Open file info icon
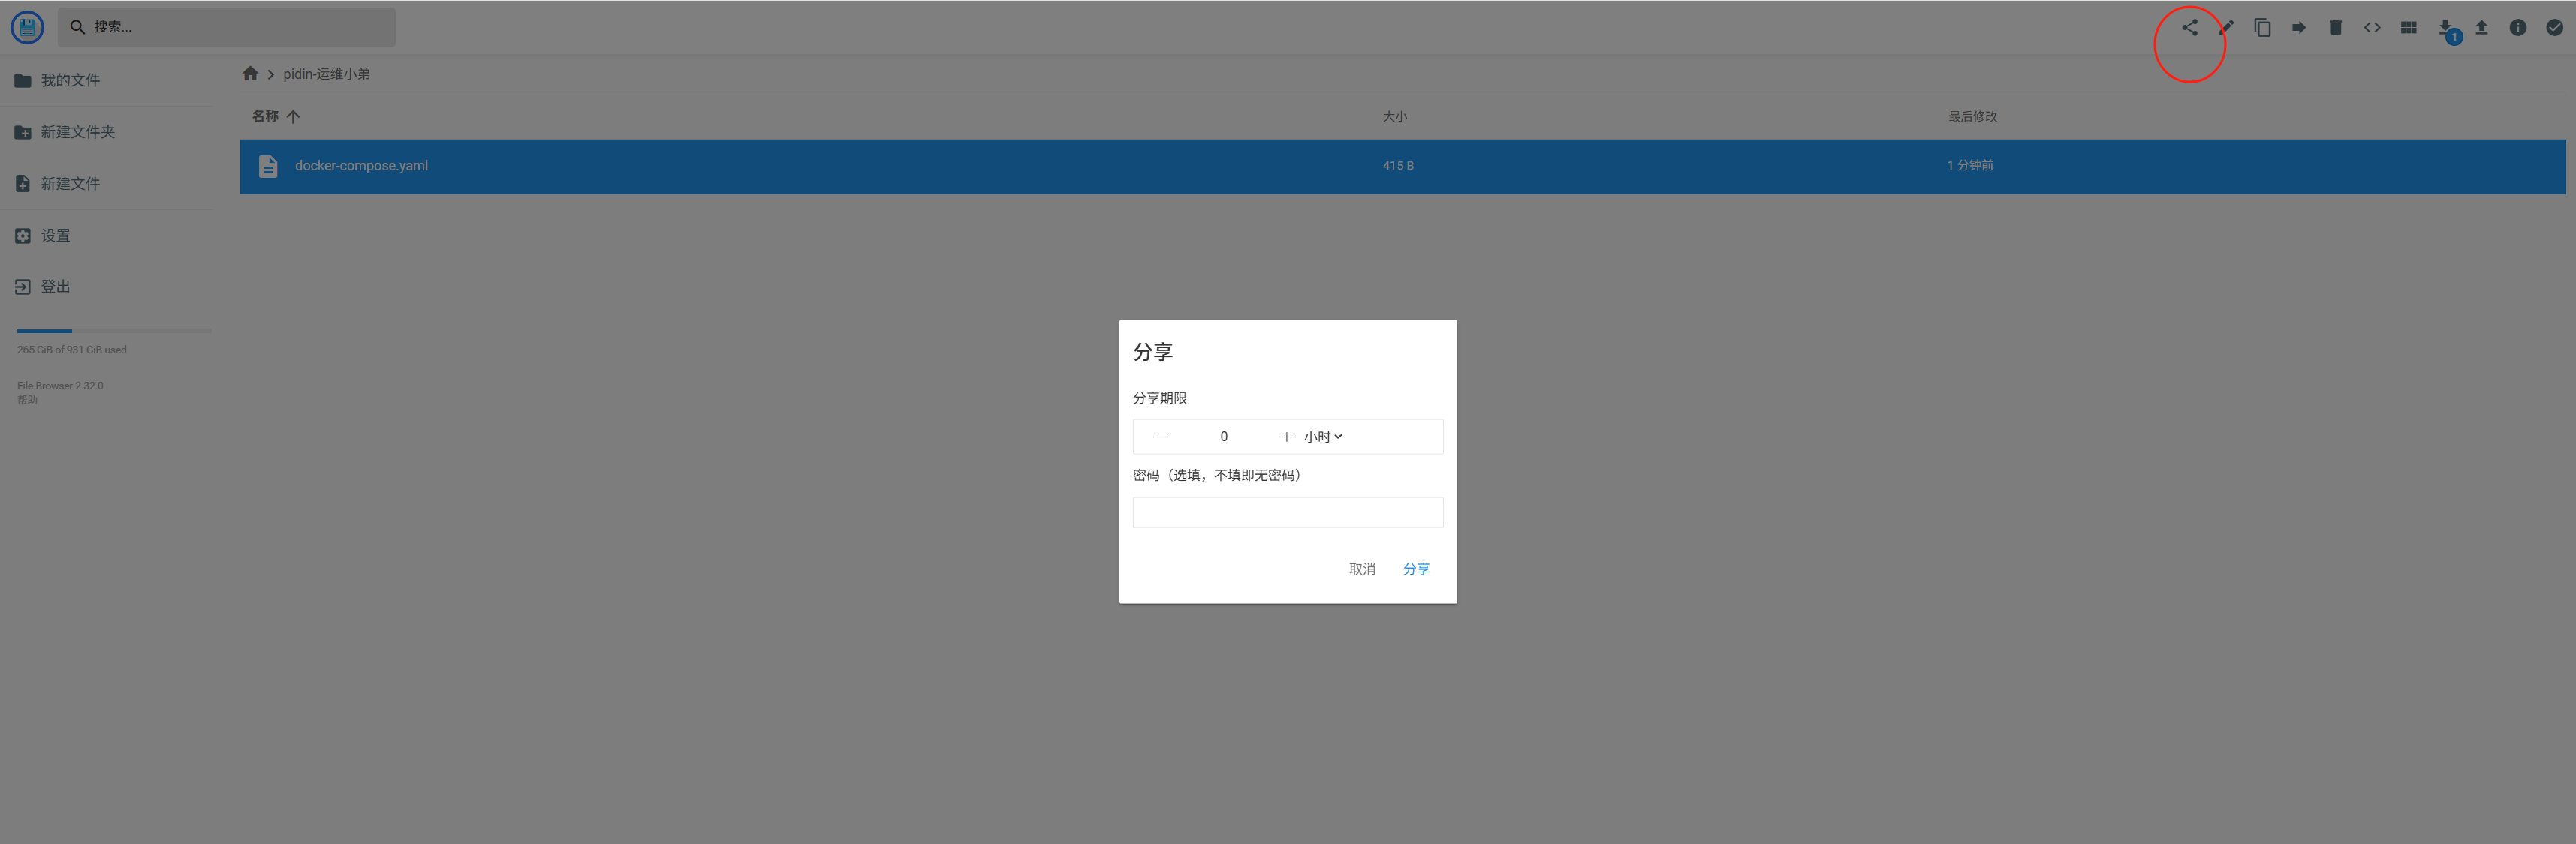Viewport: 2576px width, 844px height. (2517, 28)
